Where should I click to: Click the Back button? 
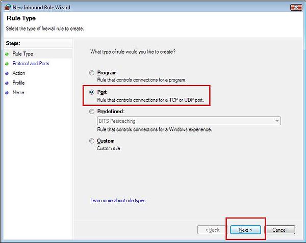[212, 230]
